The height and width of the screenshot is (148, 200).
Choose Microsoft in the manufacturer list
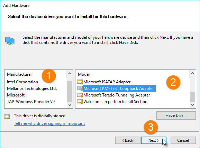click(x=16, y=95)
